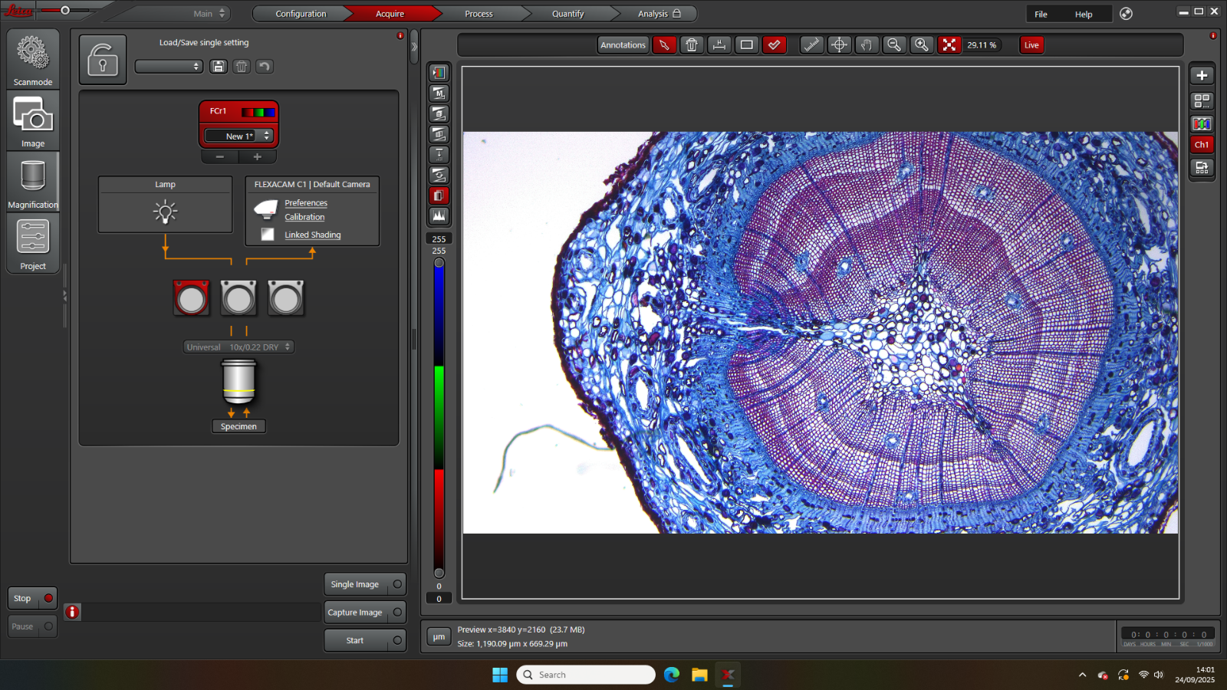Open the File menu

click(1041, 15)
